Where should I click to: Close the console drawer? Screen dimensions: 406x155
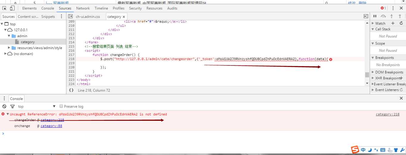[x=401, y=98]
